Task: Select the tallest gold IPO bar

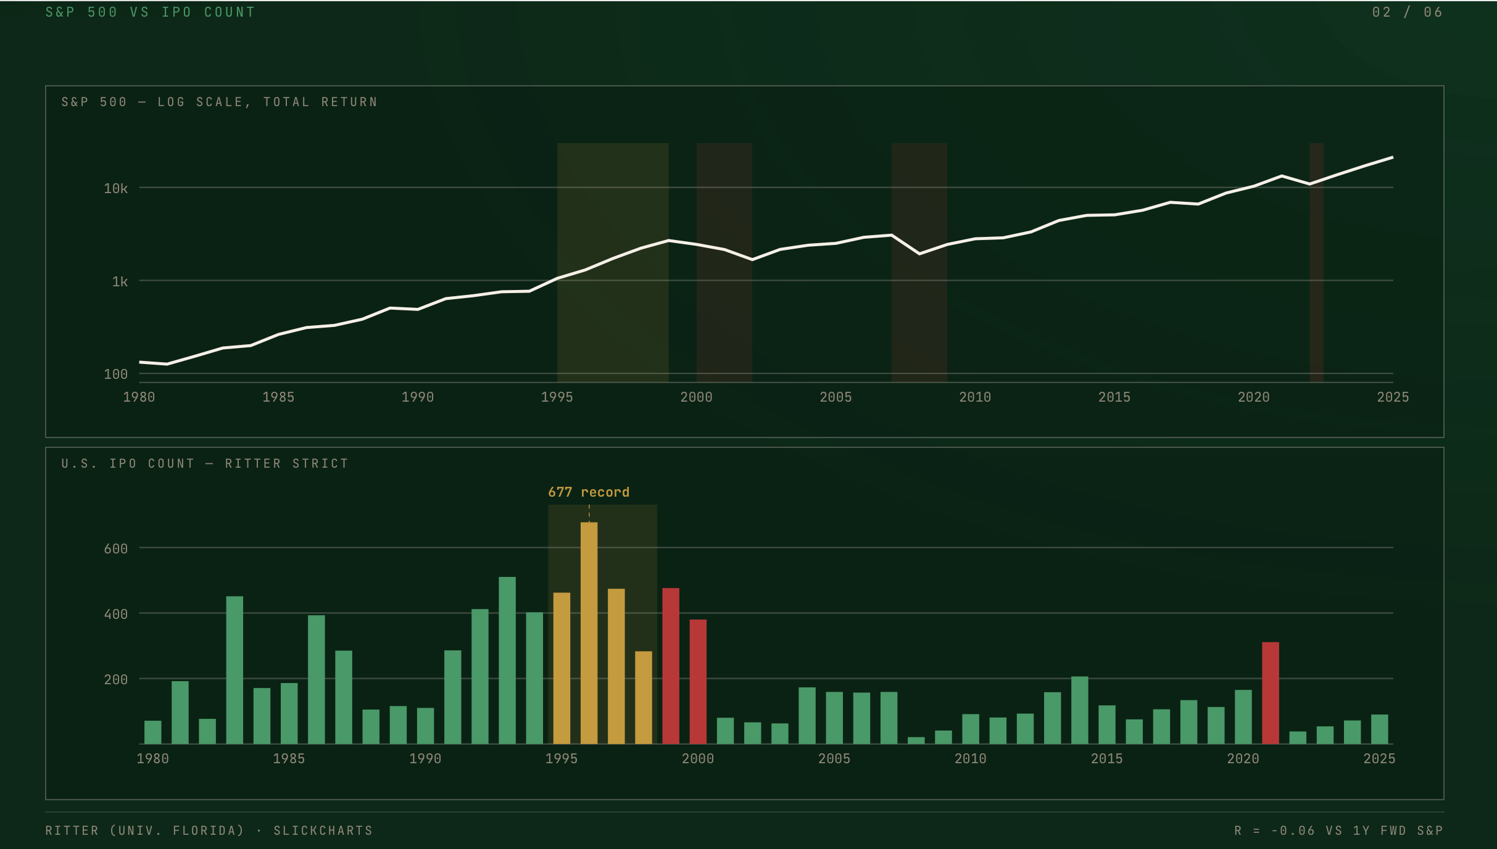Action: (x=589, y=633)
